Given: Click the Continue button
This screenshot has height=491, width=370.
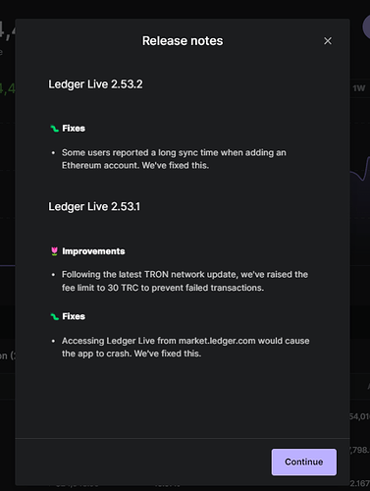Looking at the screenshot, I should click(303, 462).
